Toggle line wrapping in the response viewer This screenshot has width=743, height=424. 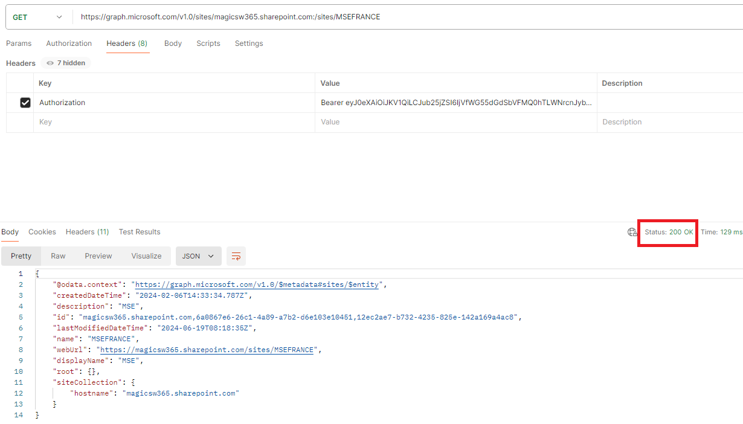click(236, 255)
